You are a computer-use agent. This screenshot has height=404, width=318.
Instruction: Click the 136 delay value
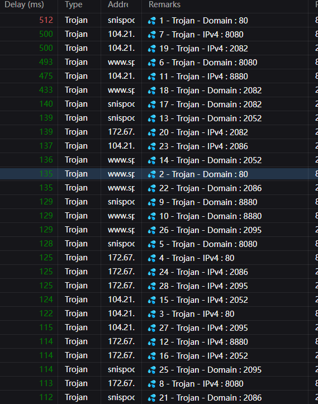tap(46, 160)
